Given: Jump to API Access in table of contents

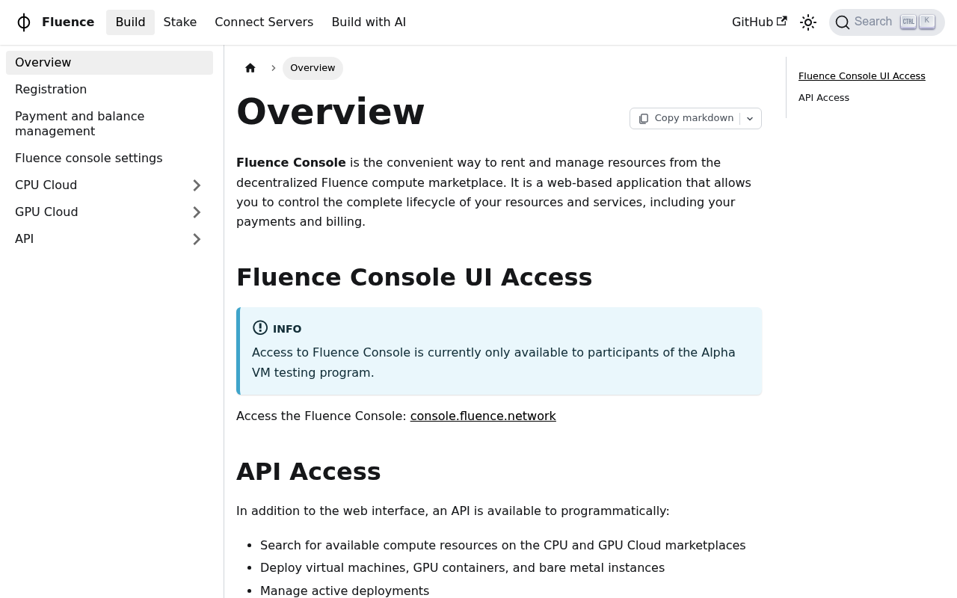Looking at the screenshot, I should click(824, 98).
